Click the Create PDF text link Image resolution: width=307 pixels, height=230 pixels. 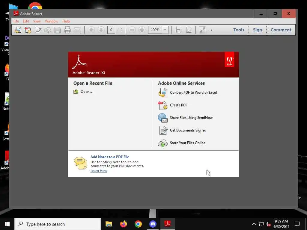click(179, 105)
